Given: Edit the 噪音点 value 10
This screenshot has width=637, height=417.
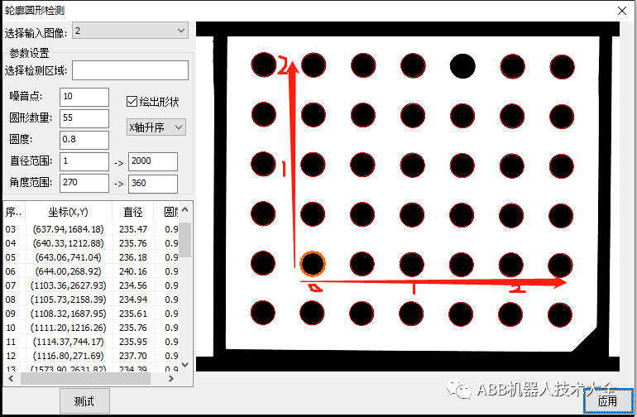Looking at the screenshot, I should click(x=84, y=97).
